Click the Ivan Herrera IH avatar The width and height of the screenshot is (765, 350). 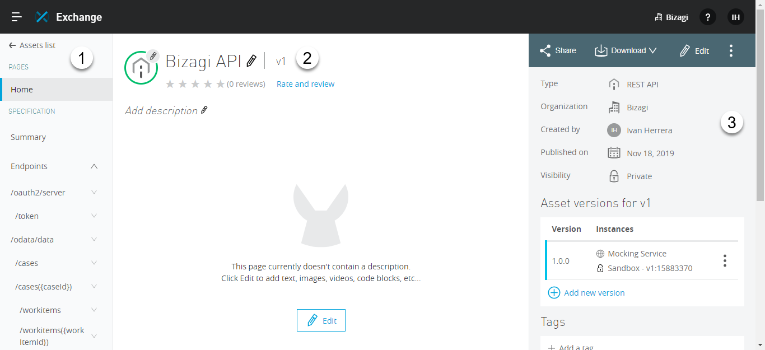point(614,130)
